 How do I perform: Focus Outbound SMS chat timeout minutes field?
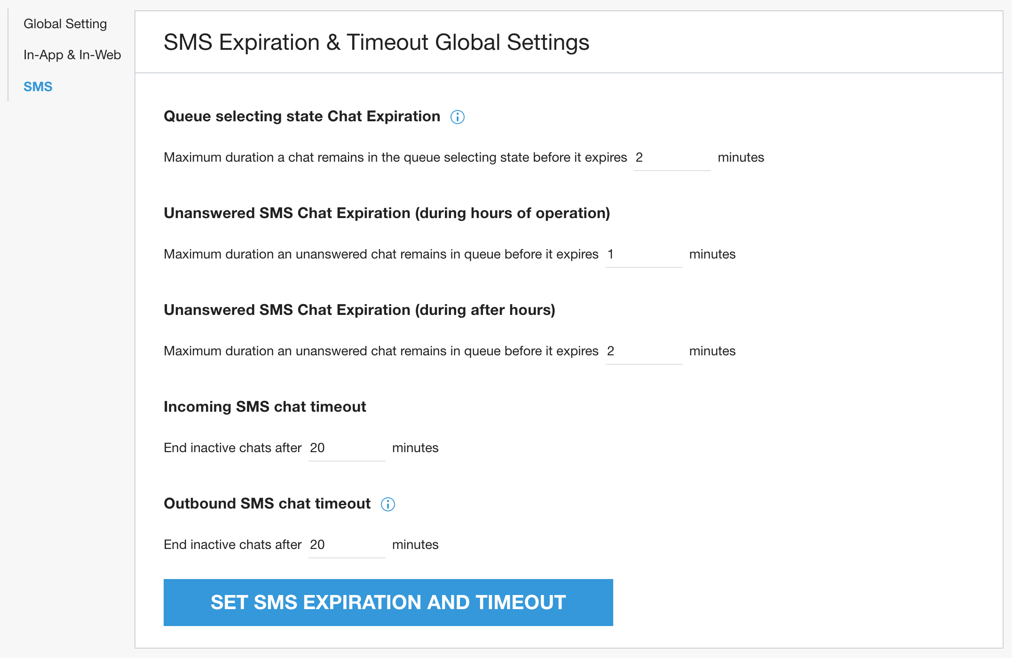(346, 545)
